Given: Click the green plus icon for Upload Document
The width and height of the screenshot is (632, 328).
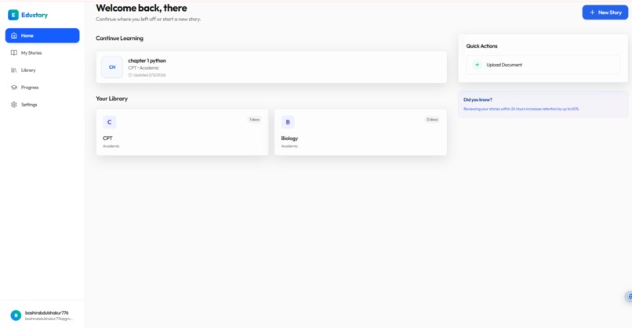Looking at the screenshot, I should [478, 65].
